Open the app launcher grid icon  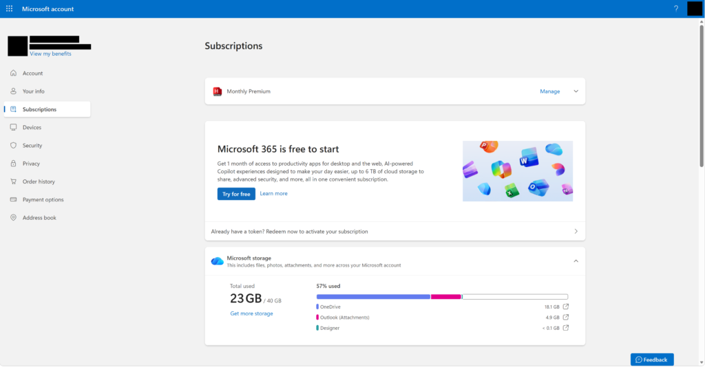pos(9,8)
